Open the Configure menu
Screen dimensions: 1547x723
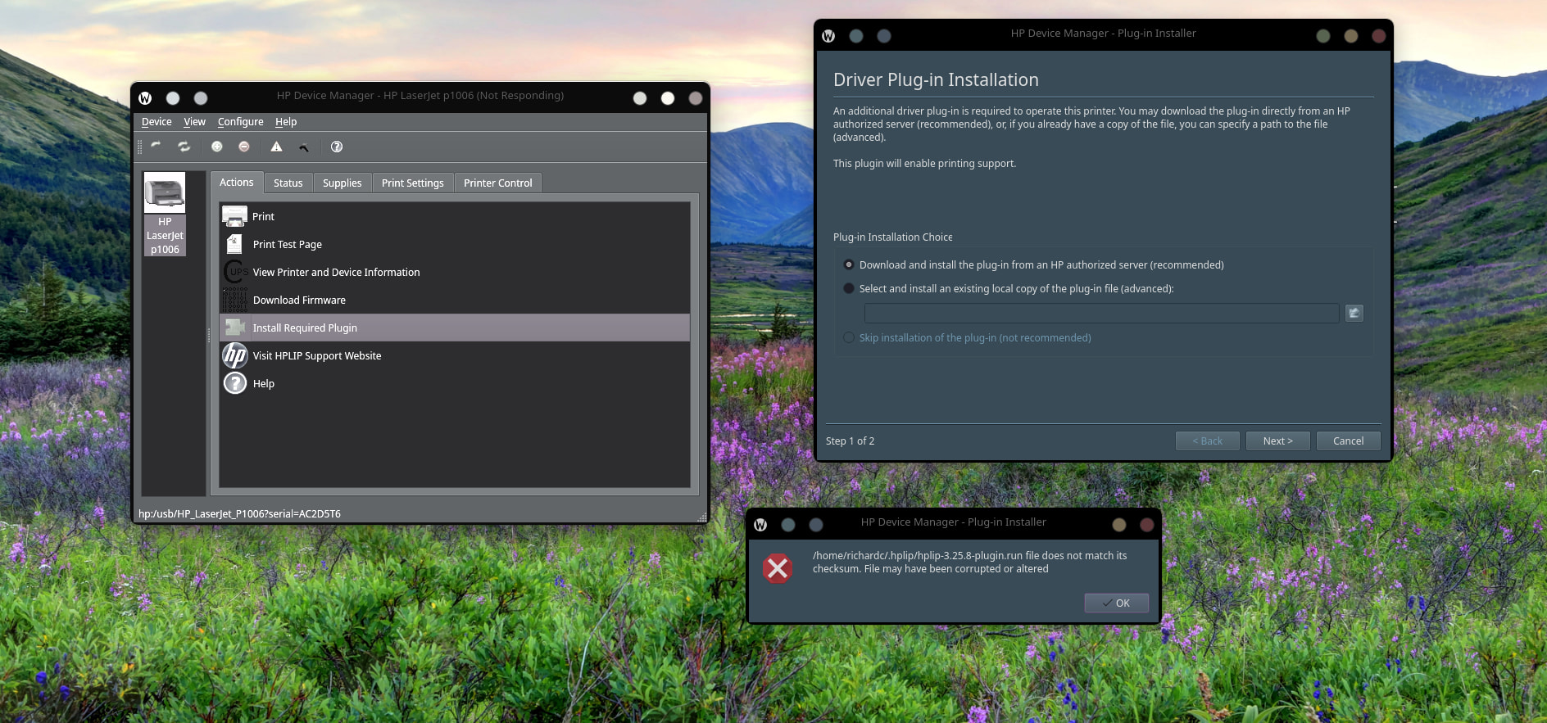click(240, 122)
